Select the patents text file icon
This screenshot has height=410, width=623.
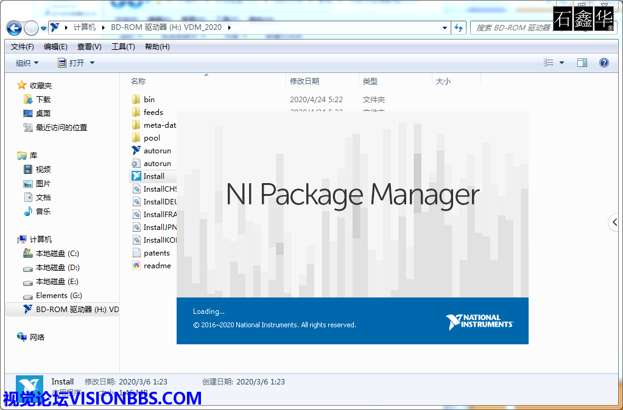[x=136, y=253]
